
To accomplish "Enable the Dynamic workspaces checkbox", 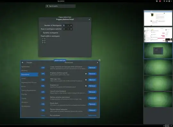I will click(42, 33).
